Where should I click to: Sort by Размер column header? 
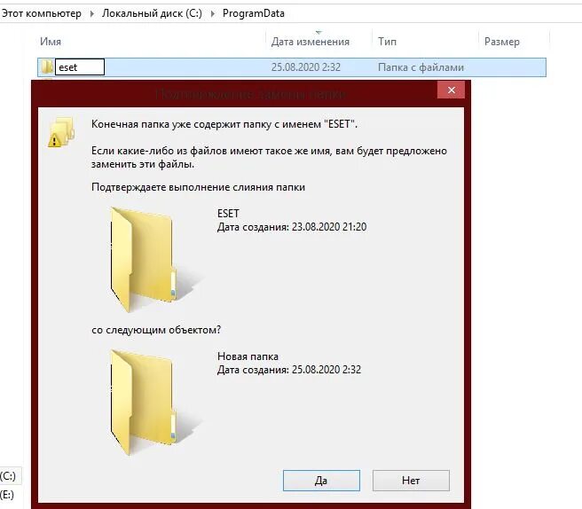click(502, 42)
